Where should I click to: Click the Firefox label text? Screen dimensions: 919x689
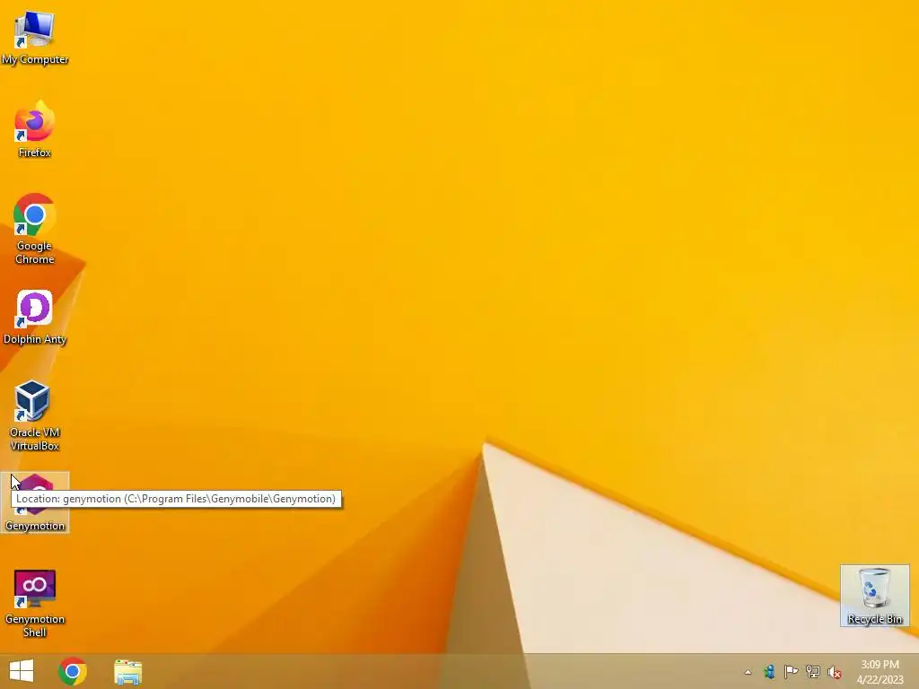pos(35,153)
